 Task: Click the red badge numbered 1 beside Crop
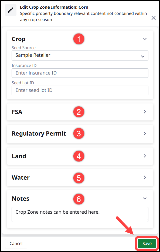point(79,39)
